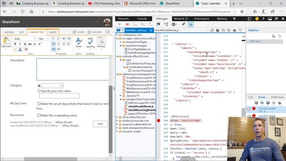Image resolution: width=286 pixels, height=161 pixels.
Task: Click the font color icon
Action: pos(20,49)
